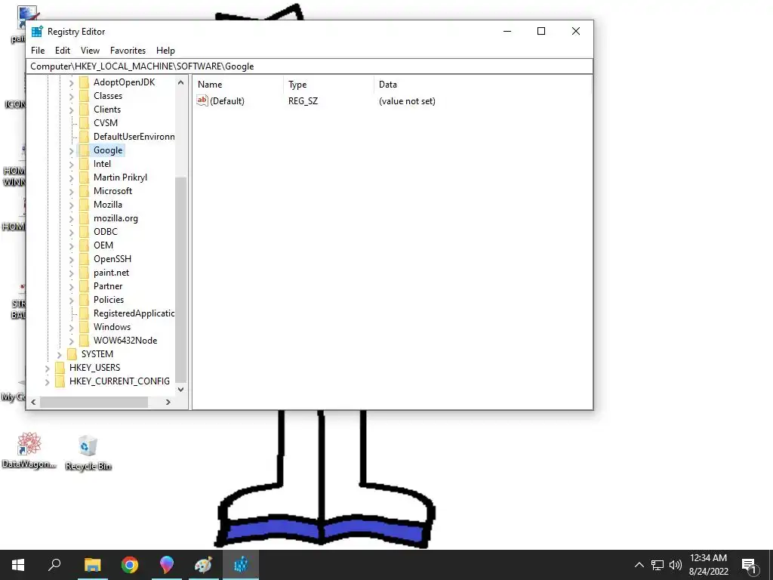This screenshot has width=773, height=580.
Task: Open the Windows Start menu
Action: (18, 565)
